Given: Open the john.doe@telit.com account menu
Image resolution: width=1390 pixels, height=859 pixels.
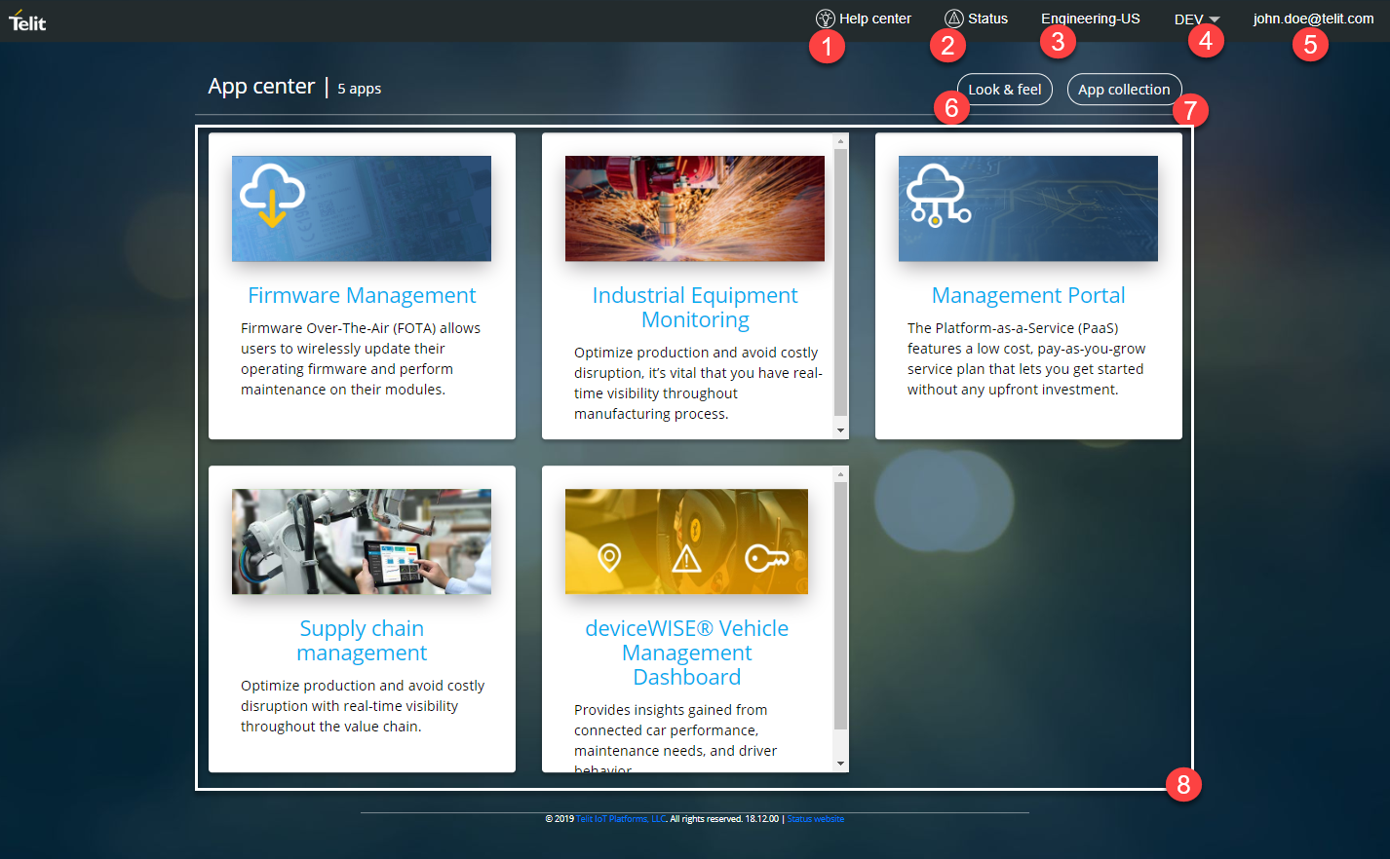Looking at the screenshot, I should click(1313, 19).
